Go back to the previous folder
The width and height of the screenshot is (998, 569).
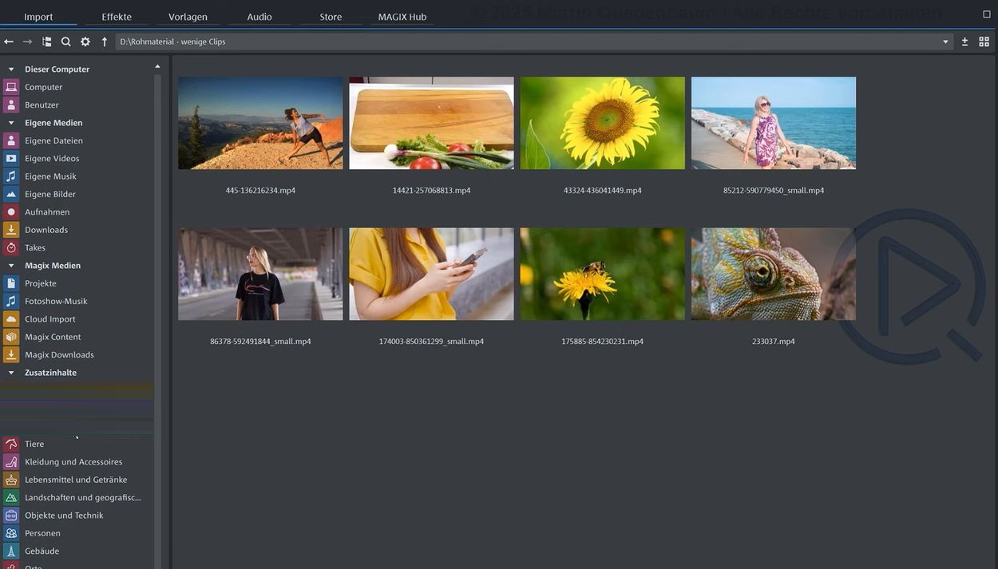click(9, 41)
